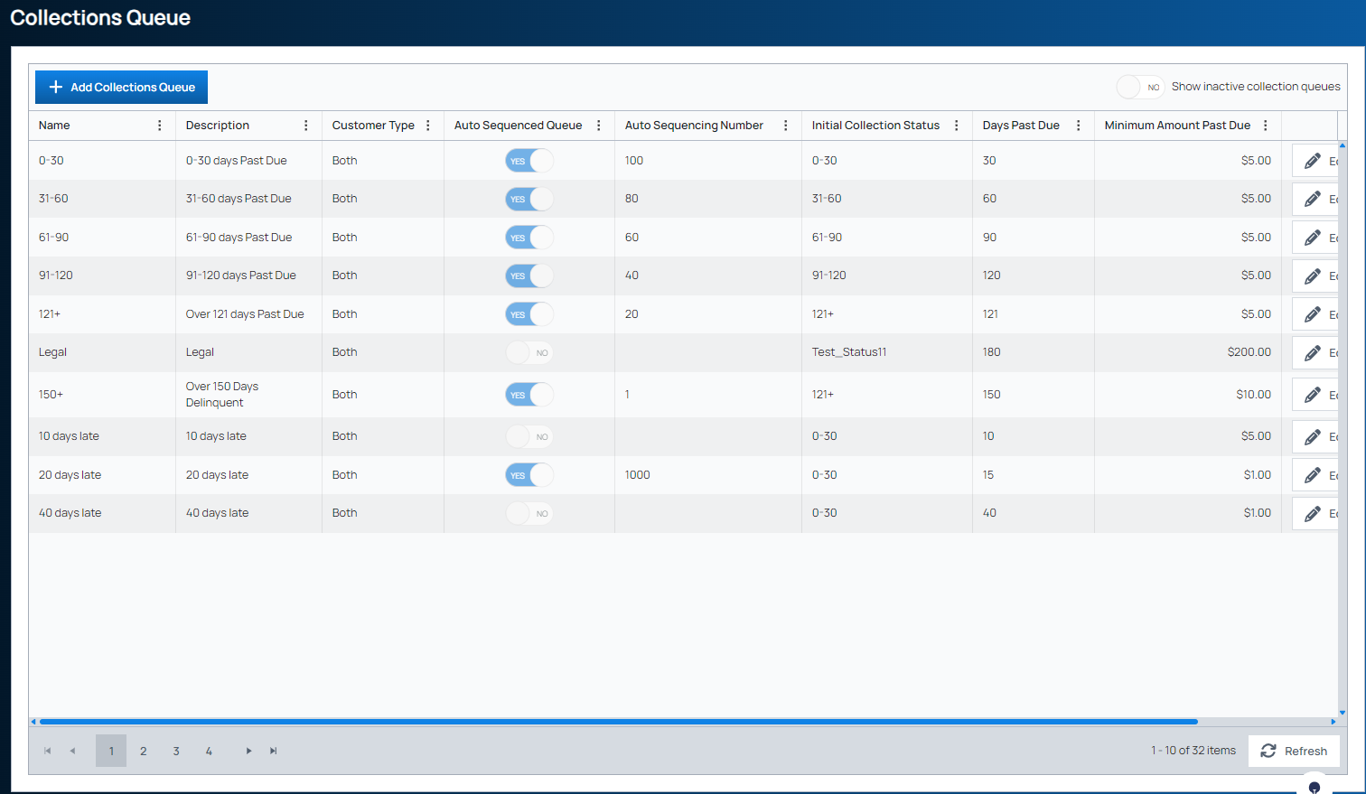Sort by Initial Collection Status header
1366x794 pixels.
[x=875, y=126]
